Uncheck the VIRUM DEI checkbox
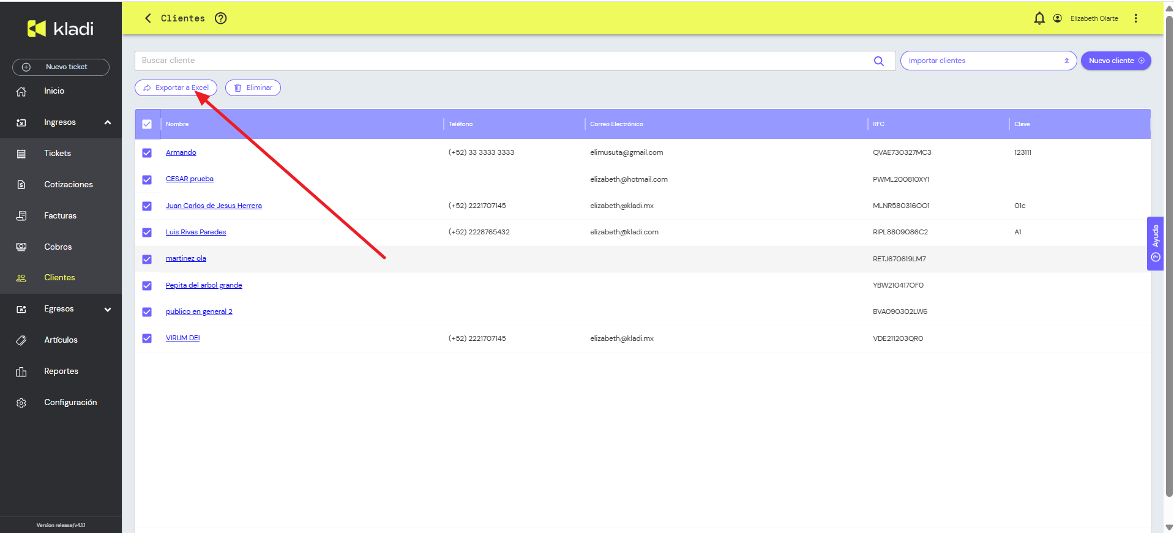Image resolution: width=1174 pixels, height=533 pixels. pos(147,338)
